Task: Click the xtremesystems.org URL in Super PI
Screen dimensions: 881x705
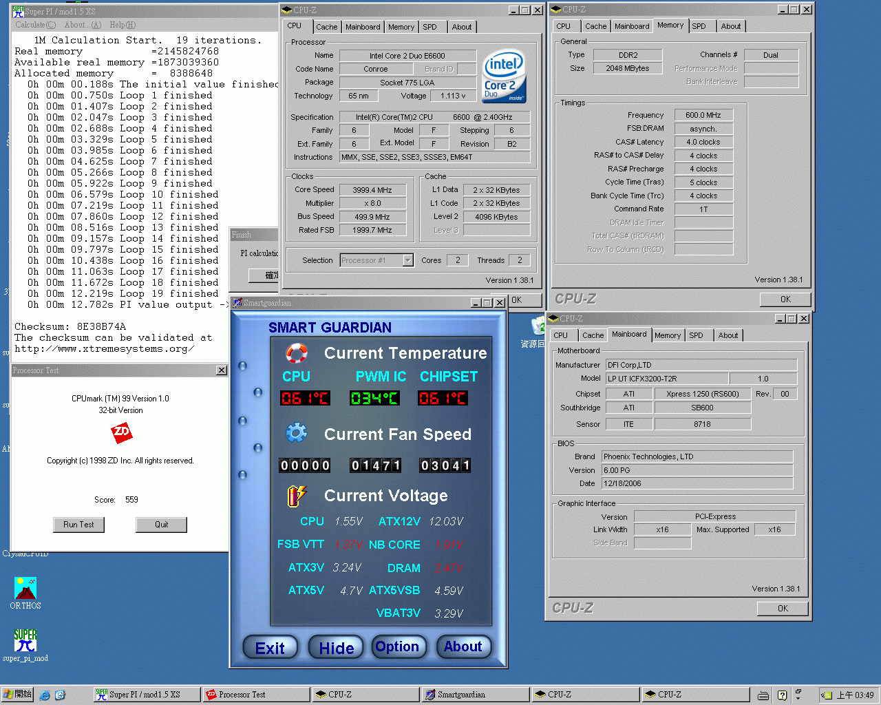Action: [105, 349]
